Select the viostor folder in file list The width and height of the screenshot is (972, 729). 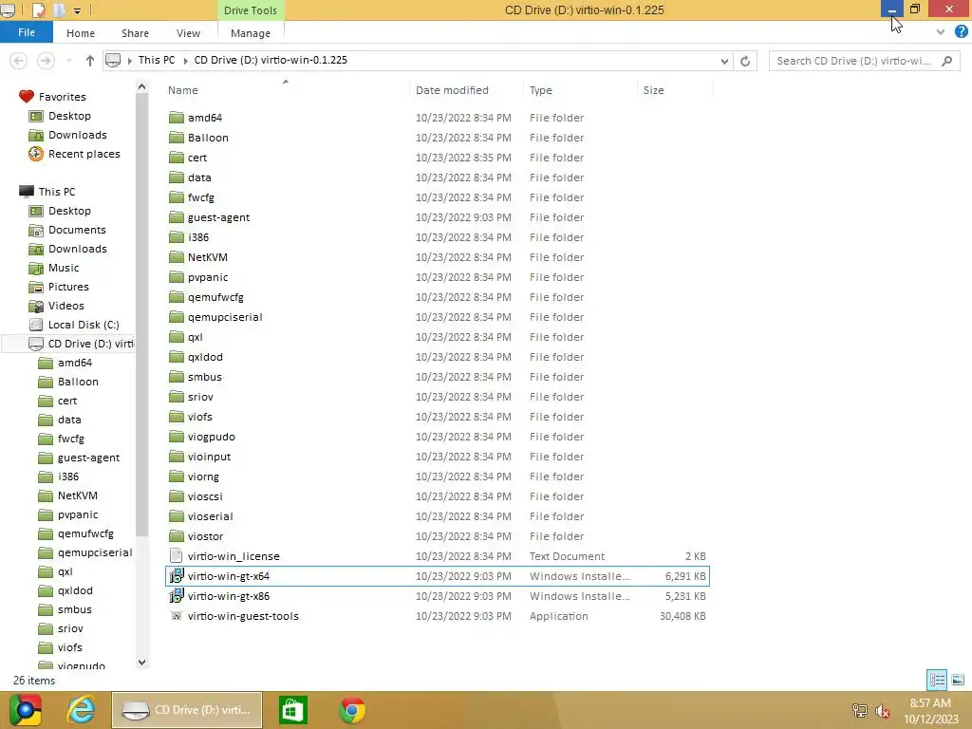[205, 536]
